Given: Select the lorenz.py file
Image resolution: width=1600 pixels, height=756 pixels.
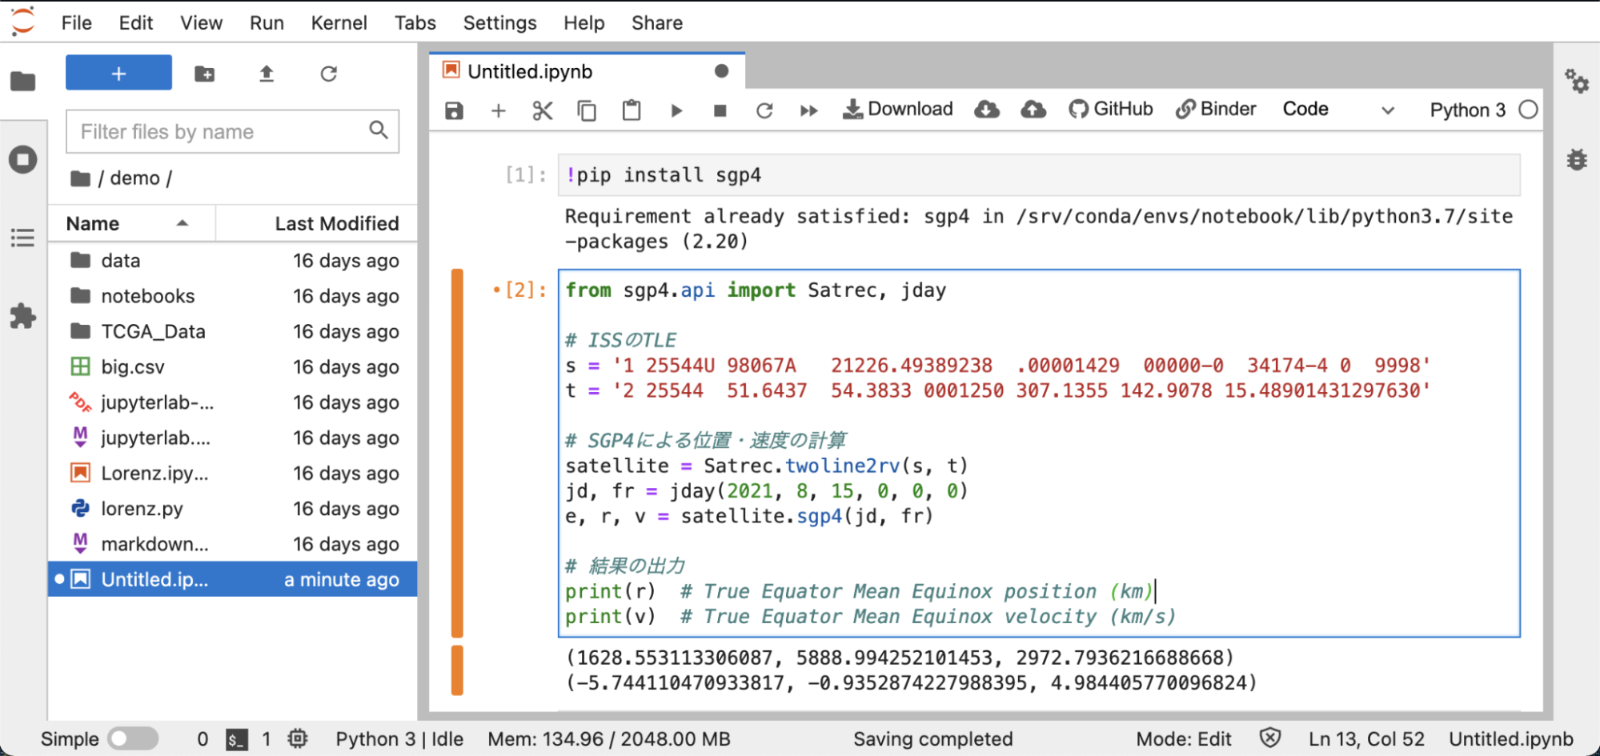Looking at the screenshot, I should (232, 509).
